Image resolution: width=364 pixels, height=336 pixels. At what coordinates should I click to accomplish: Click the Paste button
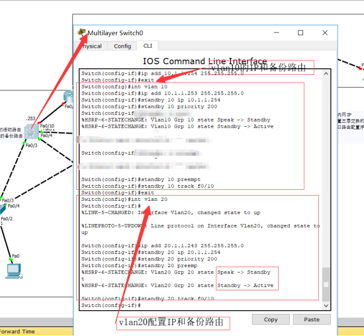click(311, 320)
